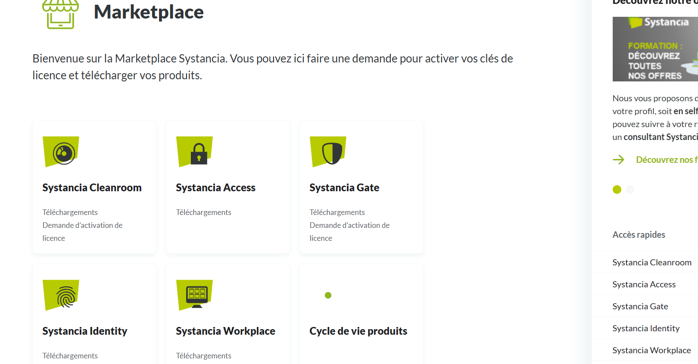Image resolution: width=698 pixels, height=364 pixels.
Task: Select the first green carousel dot
Action: [617, 190]
